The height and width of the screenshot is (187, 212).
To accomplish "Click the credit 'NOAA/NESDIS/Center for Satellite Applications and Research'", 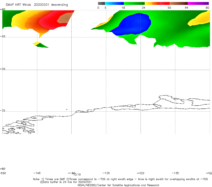I will 118,185.
